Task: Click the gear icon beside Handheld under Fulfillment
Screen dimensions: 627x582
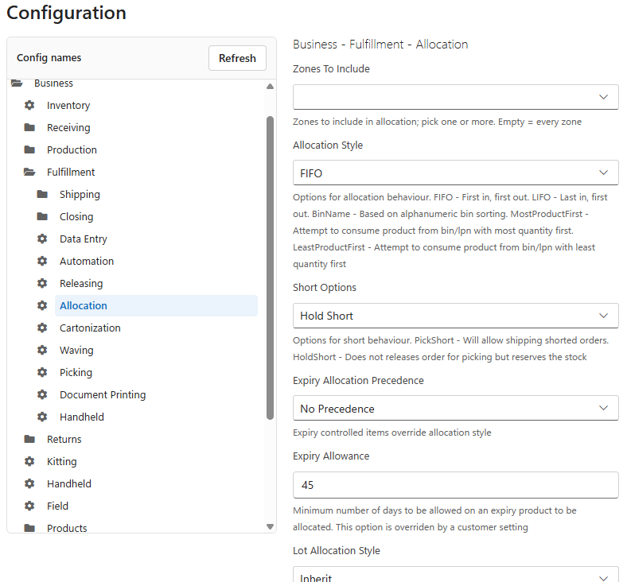Action: pos(42,417)
